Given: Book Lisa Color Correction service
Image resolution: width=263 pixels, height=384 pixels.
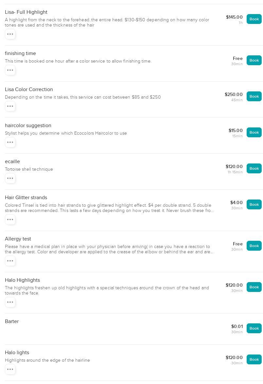Looking at the screenshot, I should [x=254, y=96].
